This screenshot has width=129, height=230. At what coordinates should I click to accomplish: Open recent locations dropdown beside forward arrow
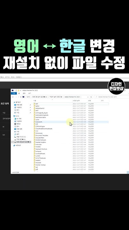[18, 97]
